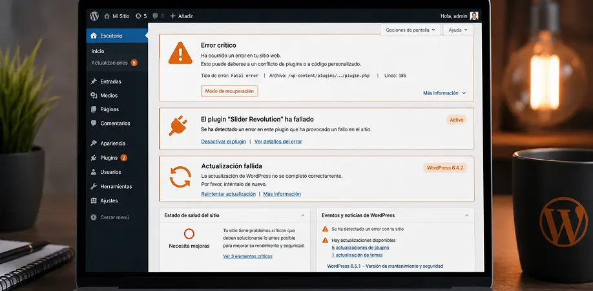Image resolution: width=593 pixels, height=291 pixels.
Task: Click warning icon beside 'Hay actualizaciones disponibles'
Action: [325, 240]
